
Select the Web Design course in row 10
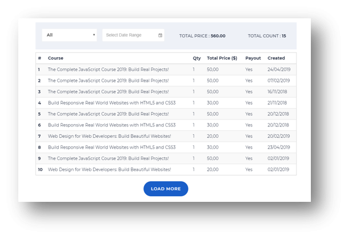coord(109,170)
